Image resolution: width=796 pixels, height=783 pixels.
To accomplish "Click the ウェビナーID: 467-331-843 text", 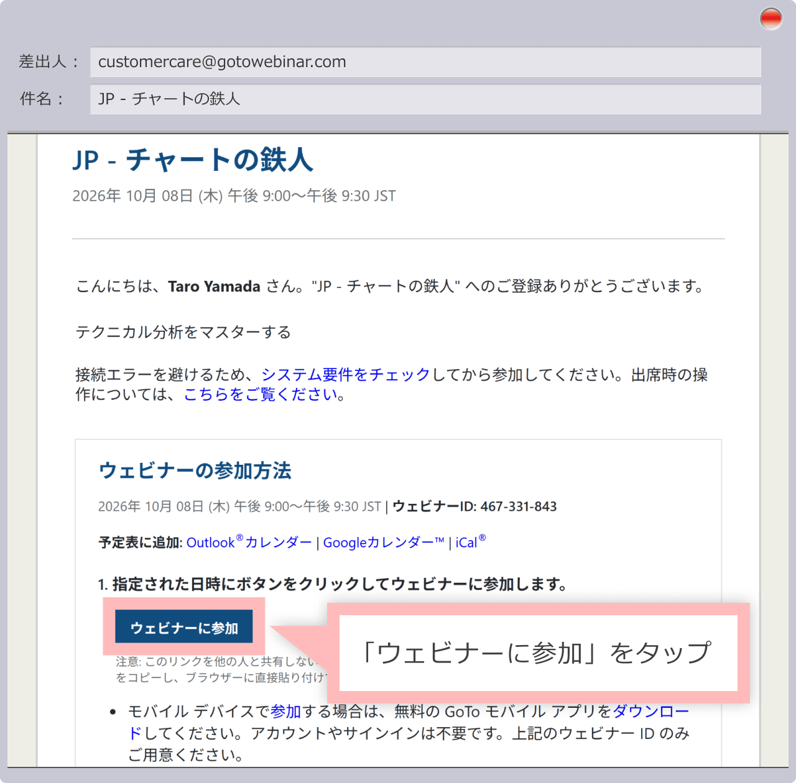I will [474, 506].
